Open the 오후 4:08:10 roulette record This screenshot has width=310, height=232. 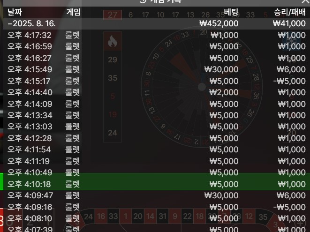click(x=156, y=218)
